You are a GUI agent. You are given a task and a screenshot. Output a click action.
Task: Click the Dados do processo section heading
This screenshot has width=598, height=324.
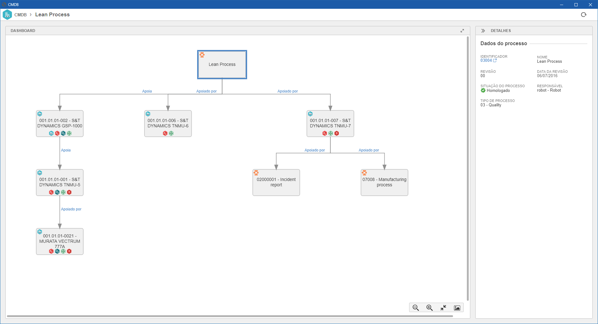coord(504,44)
